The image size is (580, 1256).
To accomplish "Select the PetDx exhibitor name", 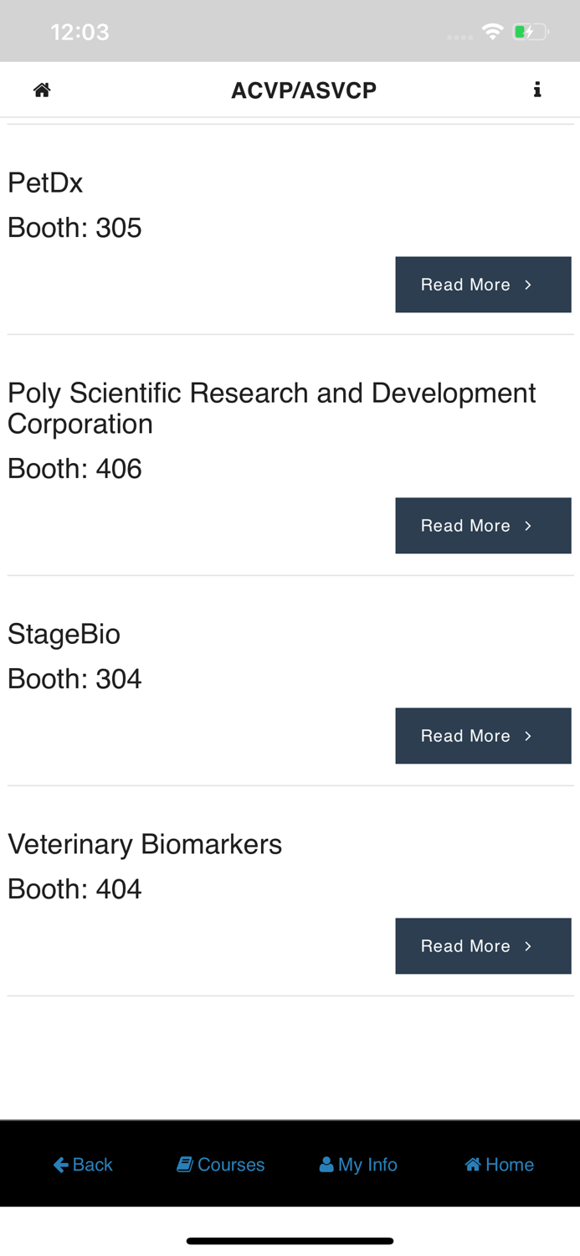I will coord(45,183).
